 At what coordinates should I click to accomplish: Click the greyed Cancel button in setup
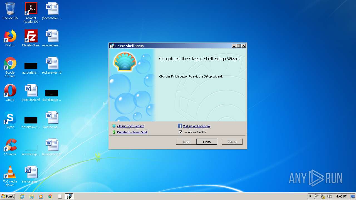[232, 142]
